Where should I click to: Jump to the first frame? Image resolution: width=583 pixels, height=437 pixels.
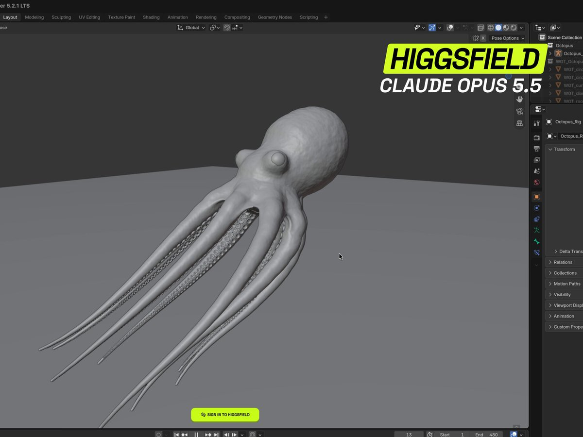[177, 435]
